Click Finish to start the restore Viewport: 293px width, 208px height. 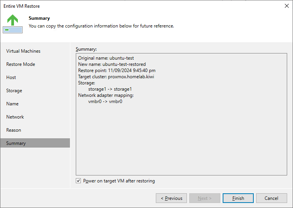pos(238,198)
